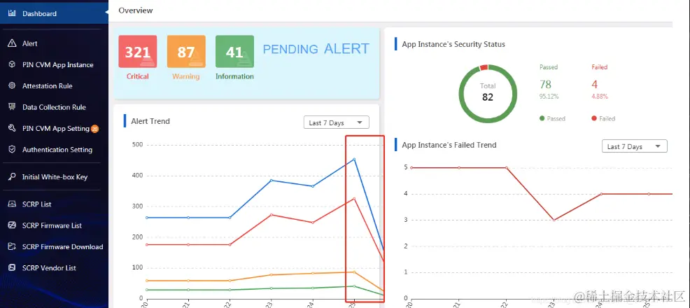Click the SCRP Vendor List icon
Image resolution: width=690 pixels, height=308 pixels.
click(x=13, y=268)
